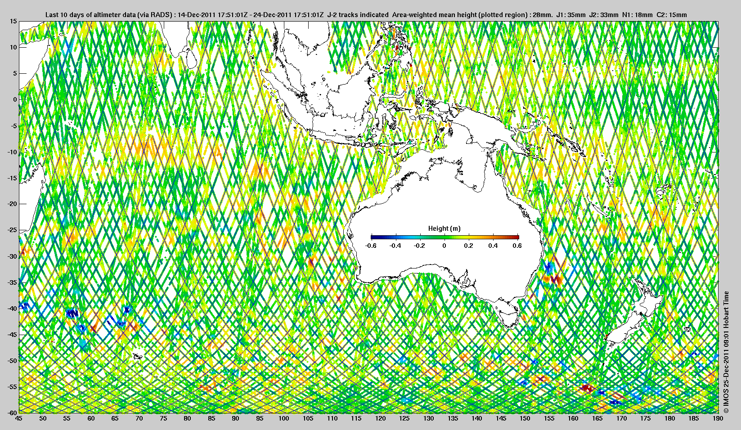Image resolution: width=741 pixels, height=430 pixels.
Task: Click the 0.4 colorbar label
Action: coord(493,246)
